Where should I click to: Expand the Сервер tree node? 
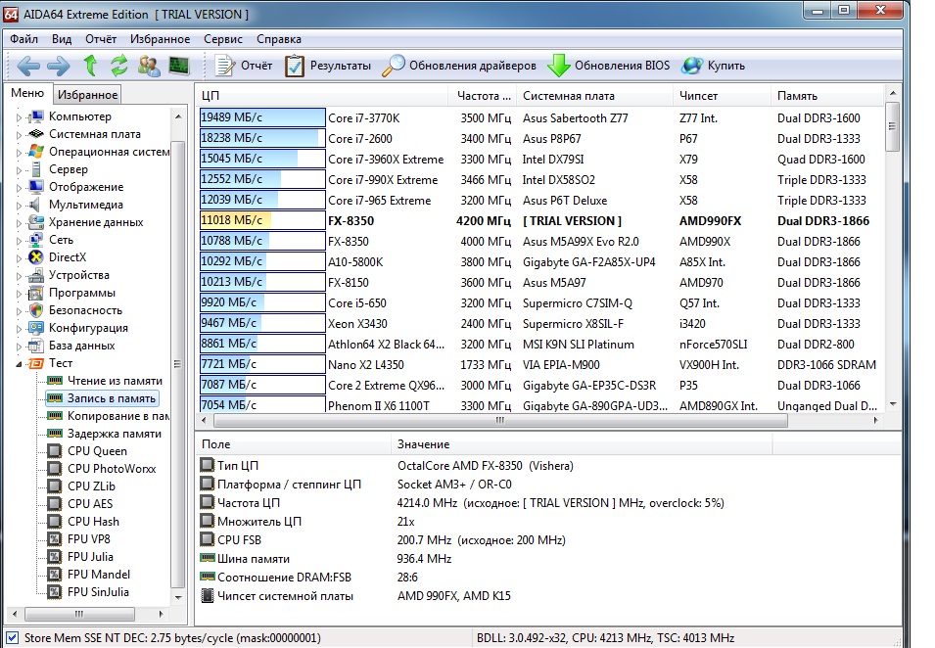coord(19,170)
